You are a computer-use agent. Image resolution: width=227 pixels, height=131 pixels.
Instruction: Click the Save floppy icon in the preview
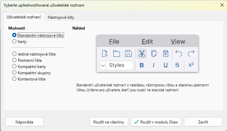pyautogui.click(x=128, y=54)
